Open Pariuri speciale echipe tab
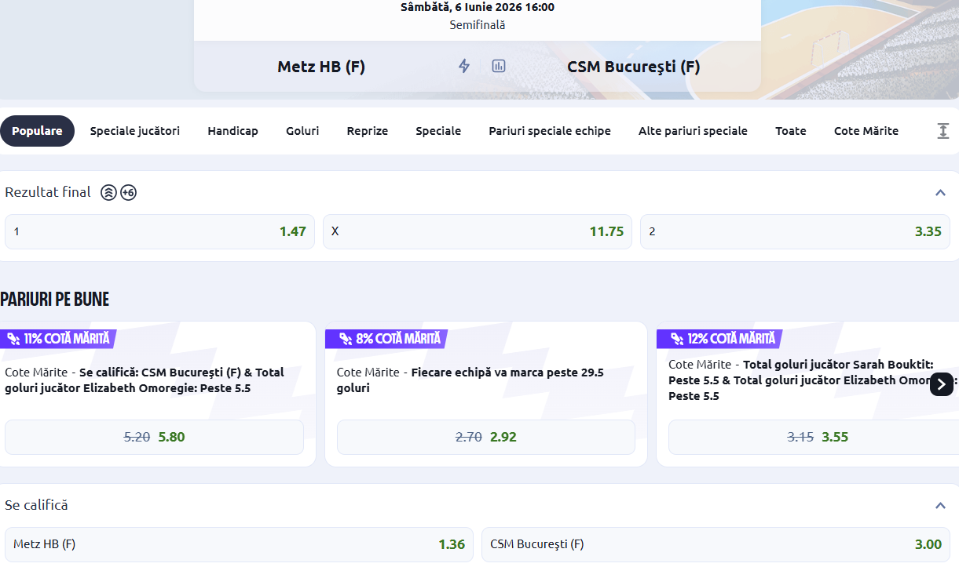Screen dimensions: 959x567 (550, 131)
